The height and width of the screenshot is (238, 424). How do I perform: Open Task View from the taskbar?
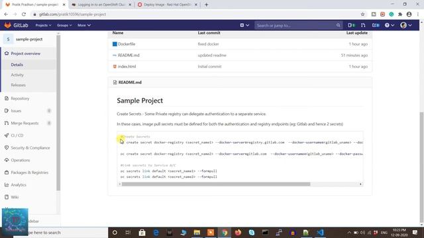click(128, 232)
